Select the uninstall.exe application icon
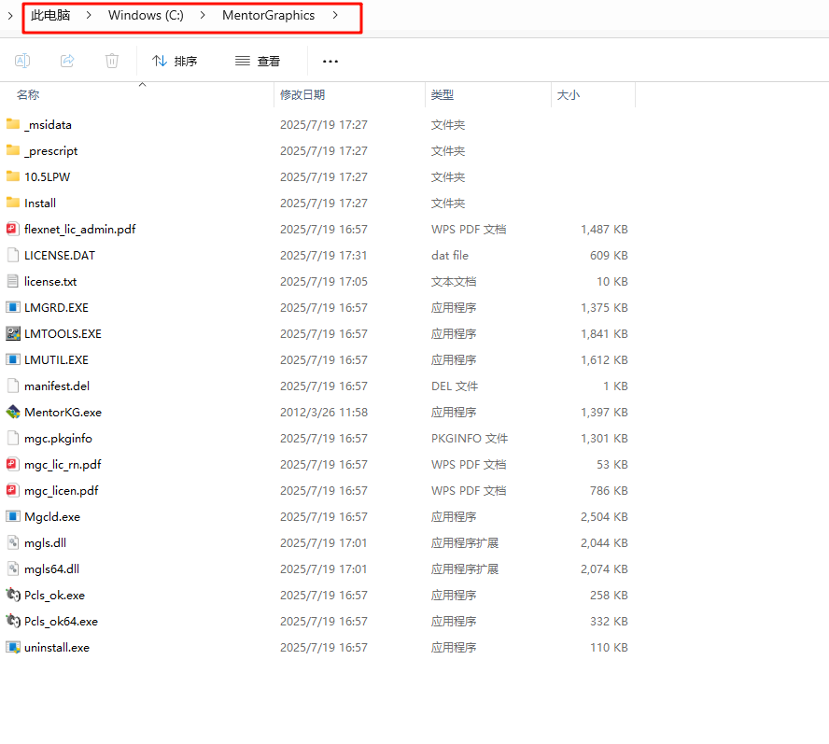The height and width of the screenshot is (744, 829). pyautogui.click(x=13, y=647)
